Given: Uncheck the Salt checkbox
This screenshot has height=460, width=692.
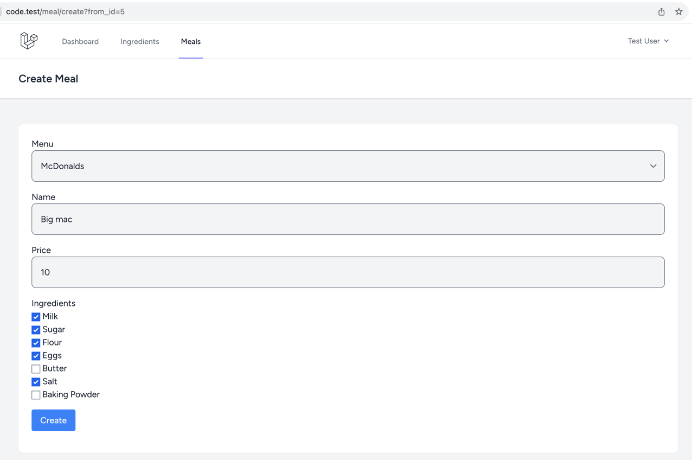Looking at the screenshot, I should coord(36,382).
